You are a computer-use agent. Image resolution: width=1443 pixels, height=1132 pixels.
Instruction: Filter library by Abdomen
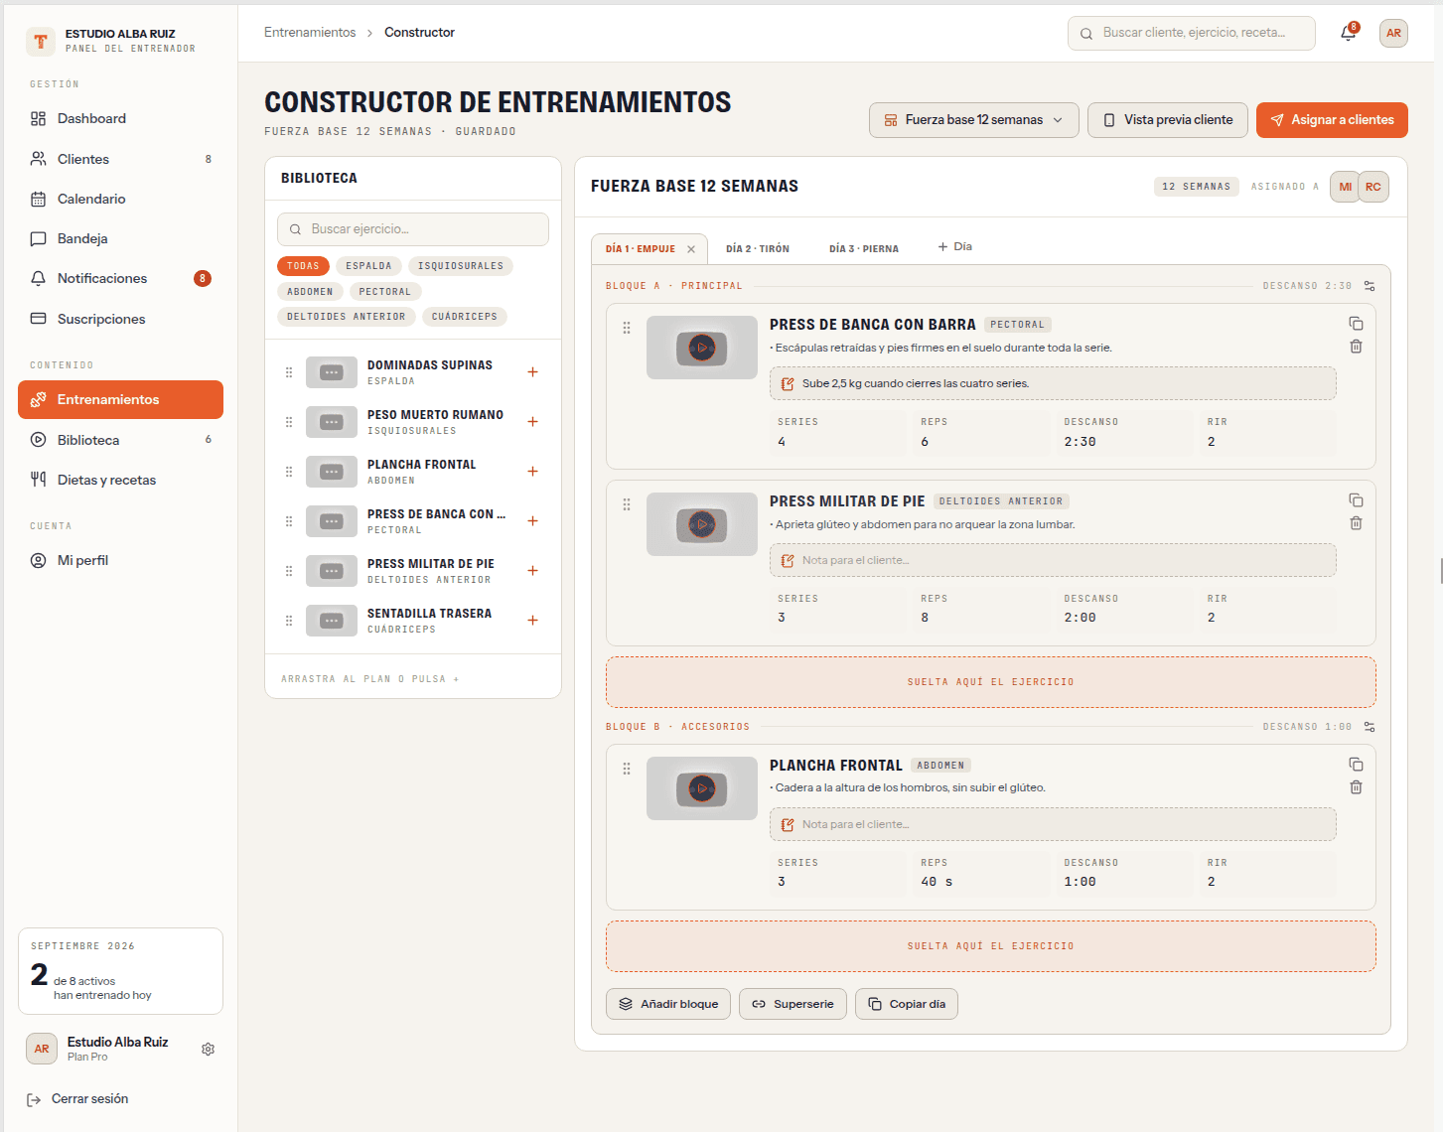[x=310, y=292]
